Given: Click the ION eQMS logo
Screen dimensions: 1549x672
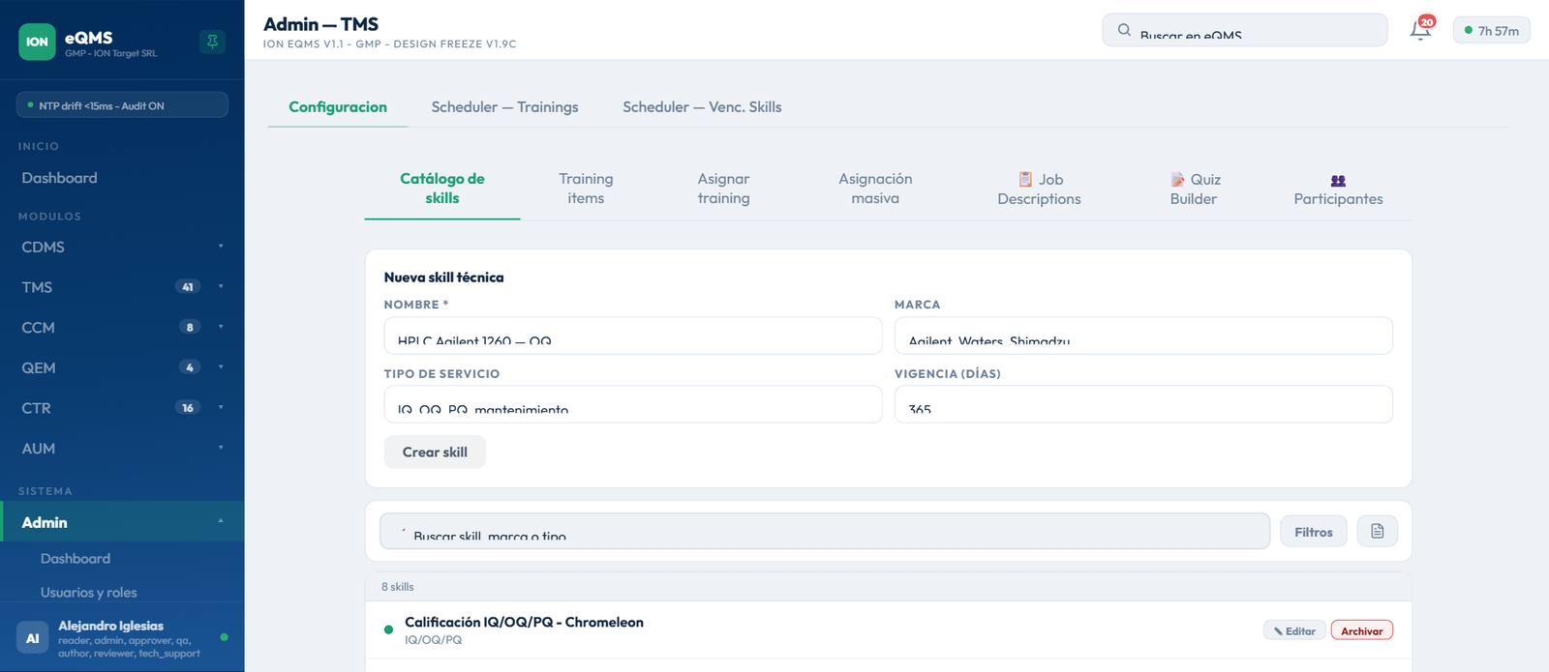Looking at the screenshot, I should point(37,42).
